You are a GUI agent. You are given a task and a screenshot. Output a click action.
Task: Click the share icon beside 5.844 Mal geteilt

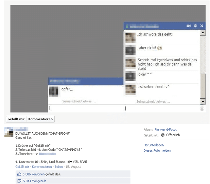tap(19, 181)
